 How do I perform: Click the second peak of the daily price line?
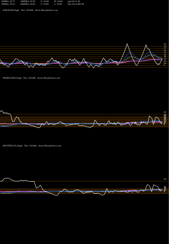pos(146,45)
